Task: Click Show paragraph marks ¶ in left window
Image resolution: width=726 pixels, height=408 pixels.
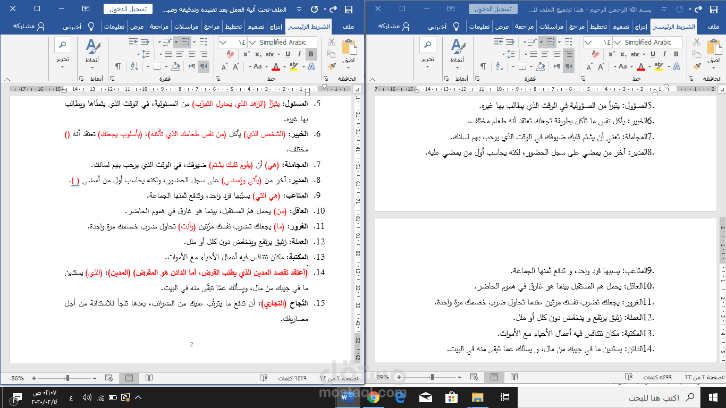Action: (x=118, y=66)
